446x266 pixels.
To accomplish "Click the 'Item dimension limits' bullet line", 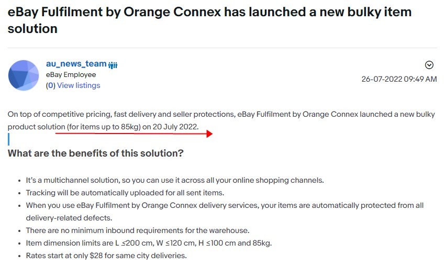I will tap(149, 243).
